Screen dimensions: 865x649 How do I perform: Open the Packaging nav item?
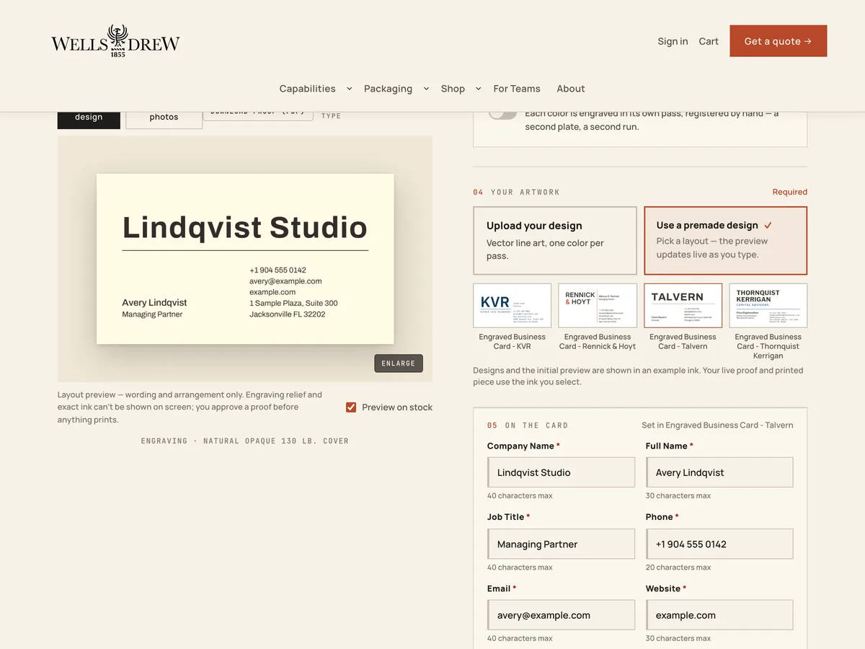[x=388, y=89]
